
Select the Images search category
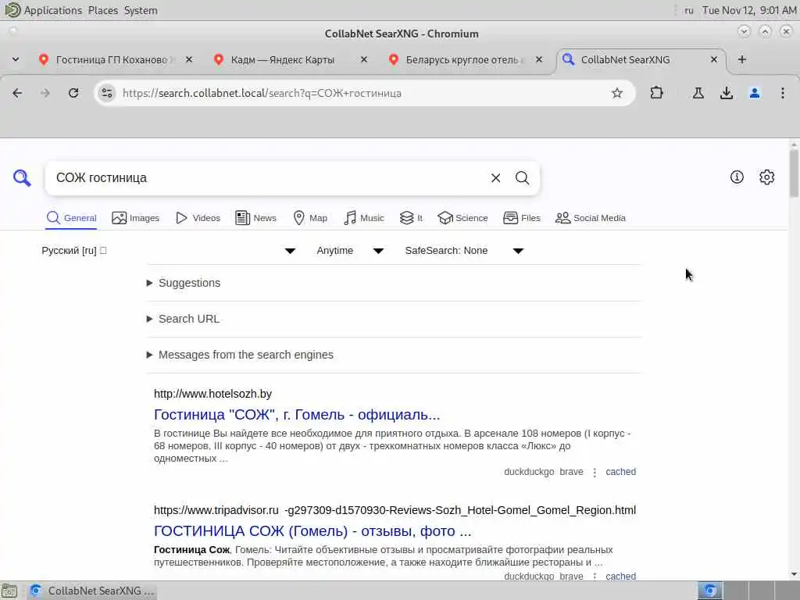(136, 218)
